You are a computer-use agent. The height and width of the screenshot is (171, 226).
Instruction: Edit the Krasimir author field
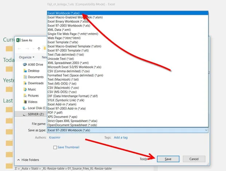[55, 137]
